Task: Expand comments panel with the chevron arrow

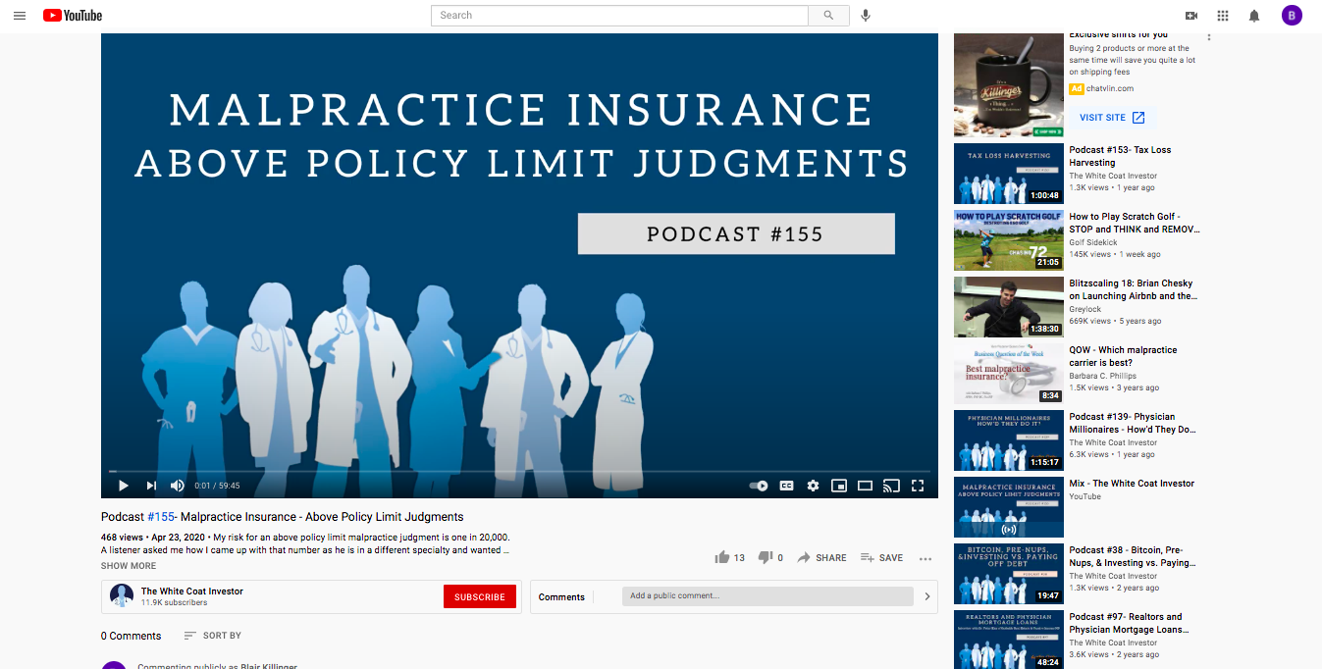Action: click(927, 596)
